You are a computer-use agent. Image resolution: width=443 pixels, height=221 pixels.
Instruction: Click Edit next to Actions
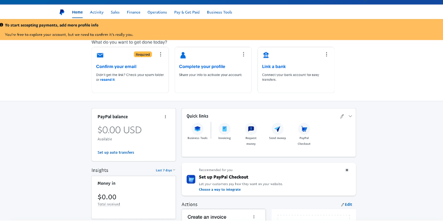346,204
